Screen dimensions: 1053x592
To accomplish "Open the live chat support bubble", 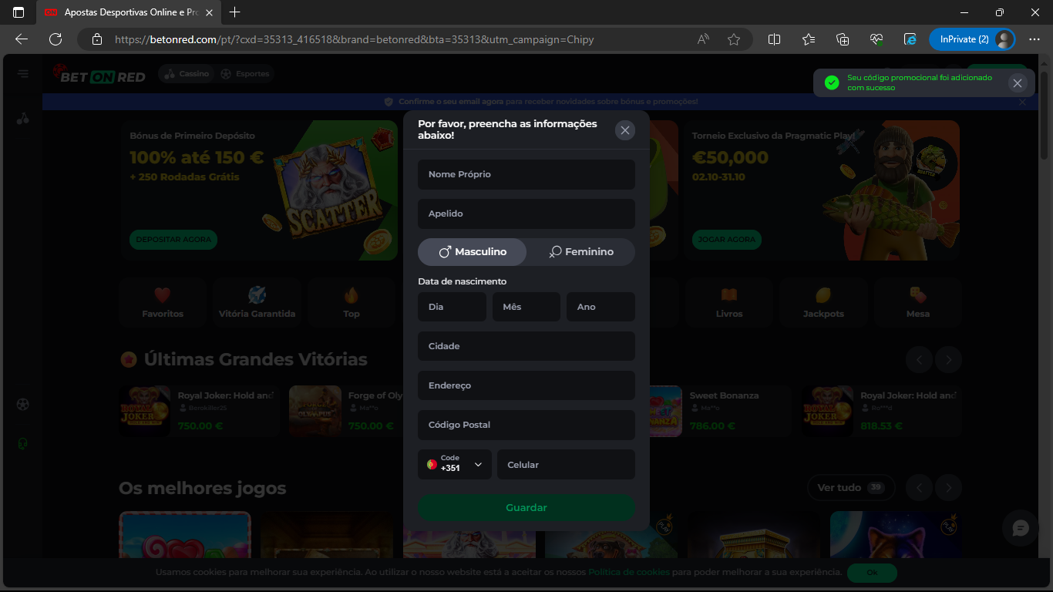I will tap(1021, 528).
